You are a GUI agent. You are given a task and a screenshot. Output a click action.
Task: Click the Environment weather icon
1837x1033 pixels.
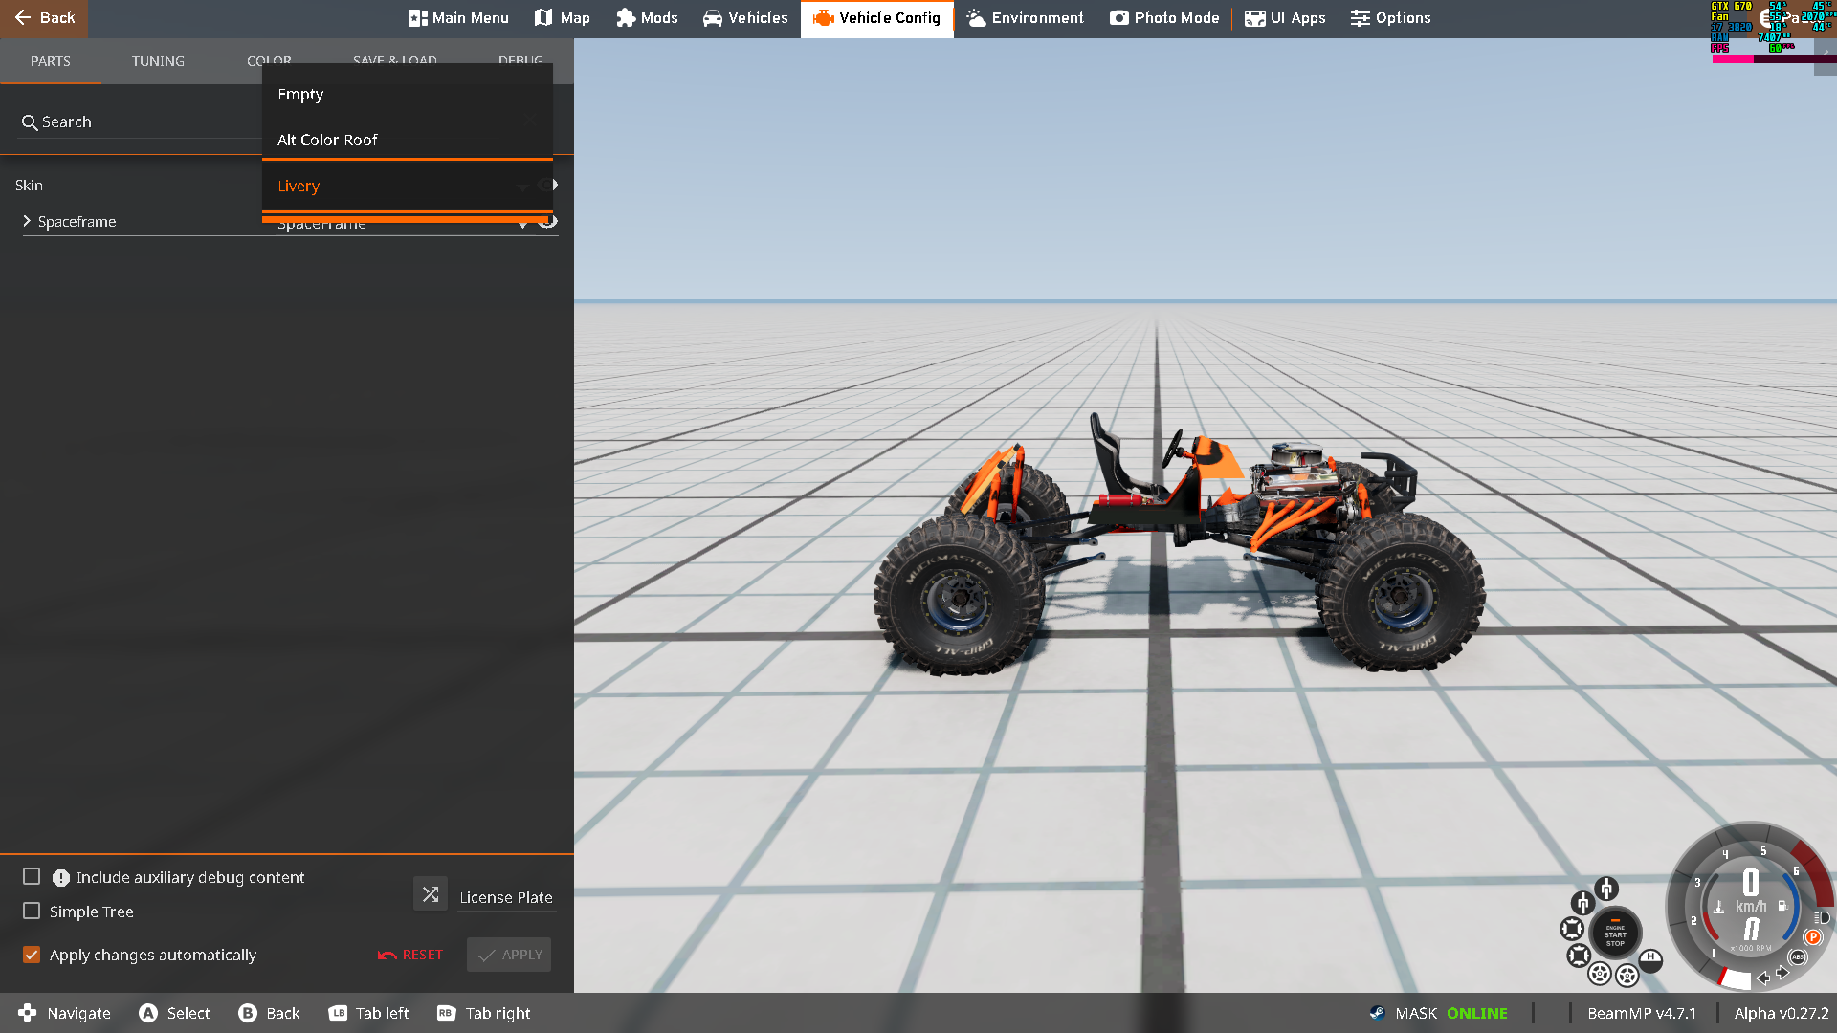[976, 18]
